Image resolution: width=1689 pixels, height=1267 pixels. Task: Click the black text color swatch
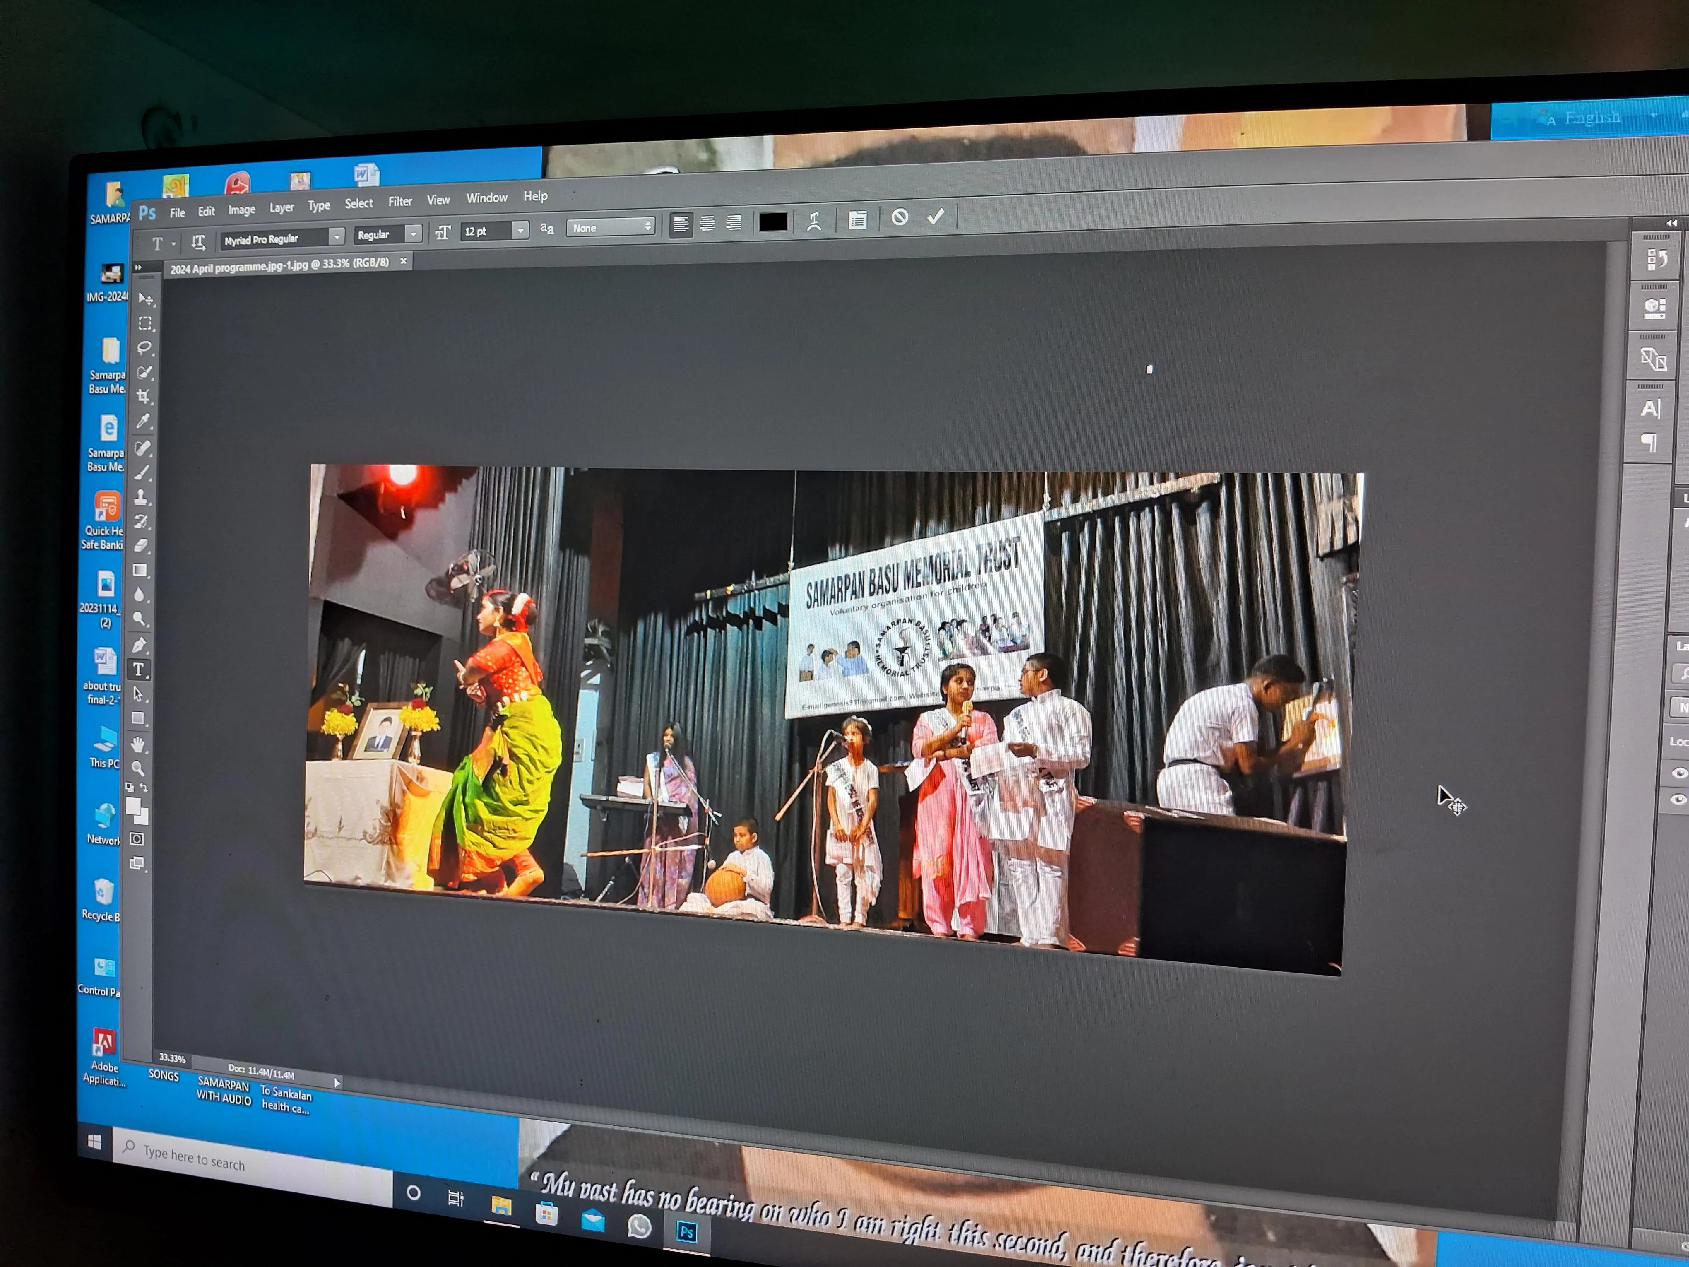(x=773, y=222)
